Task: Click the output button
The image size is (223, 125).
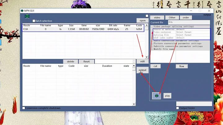Action: (x=142, y=70)
